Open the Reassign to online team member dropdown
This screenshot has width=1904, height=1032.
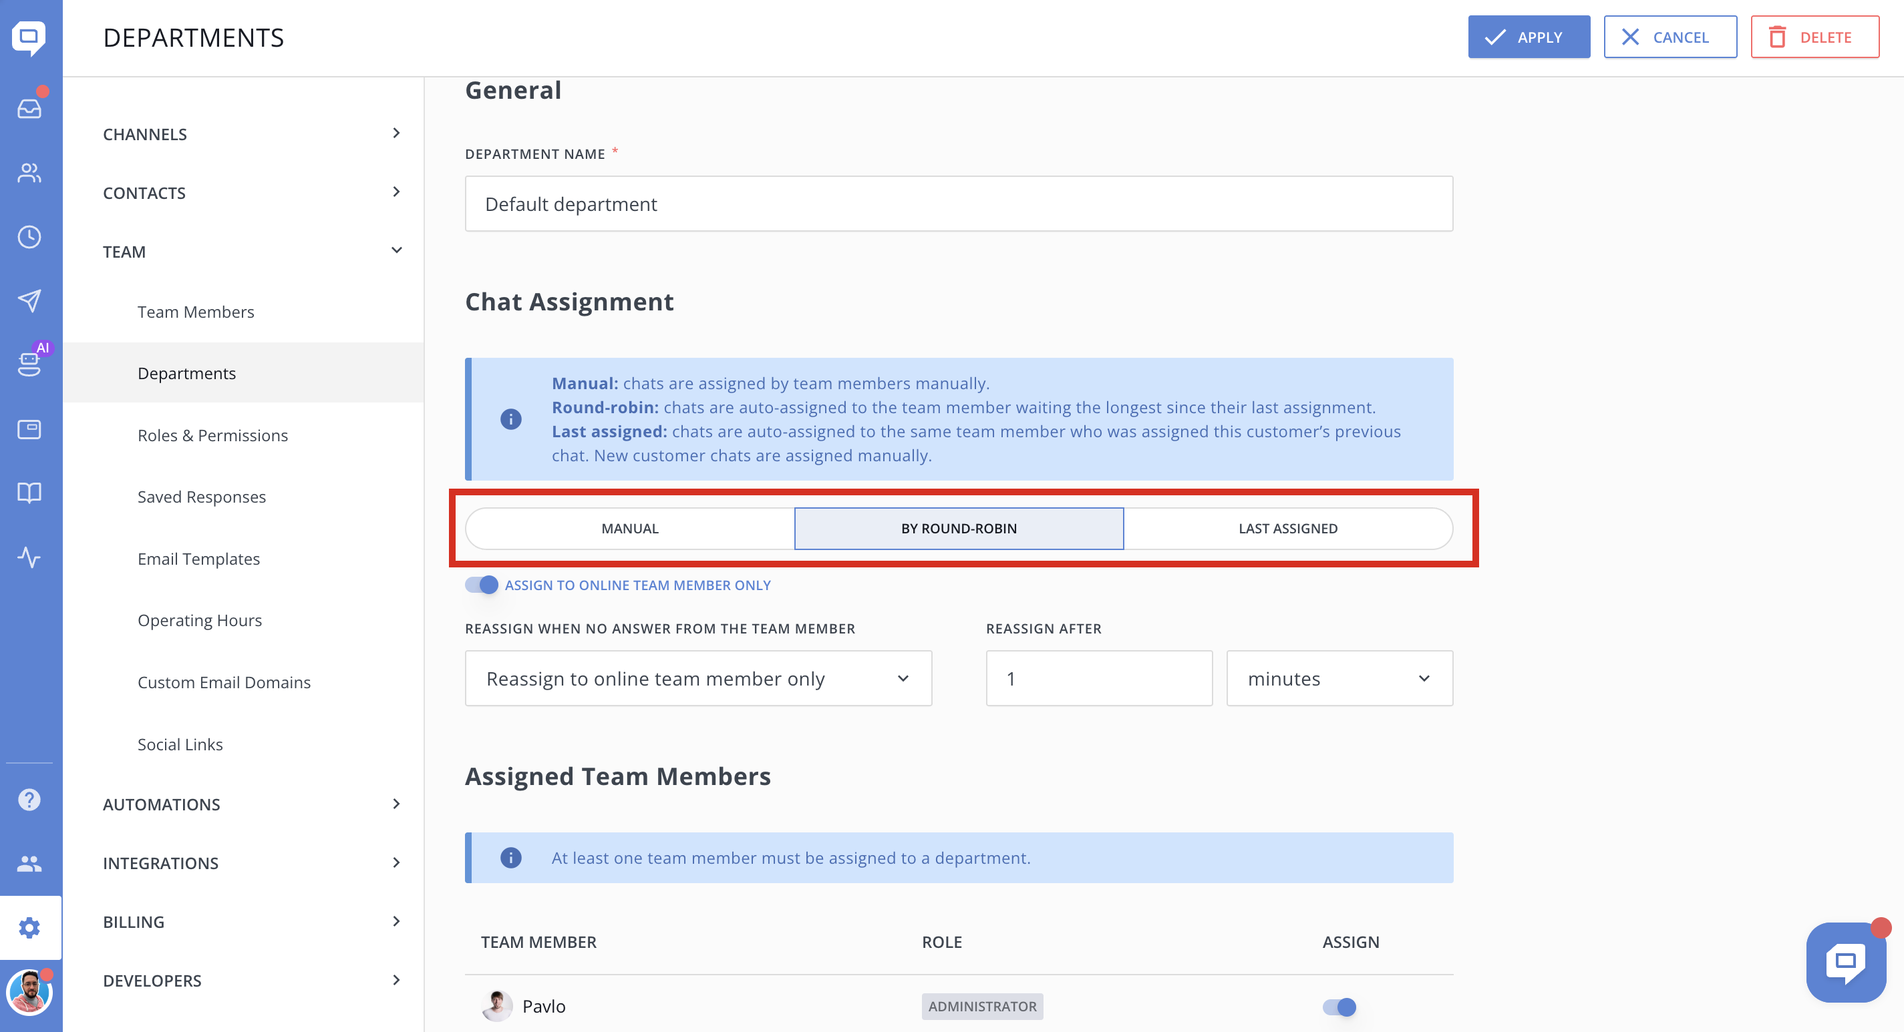pyautogui.click(x=697, y=678)
